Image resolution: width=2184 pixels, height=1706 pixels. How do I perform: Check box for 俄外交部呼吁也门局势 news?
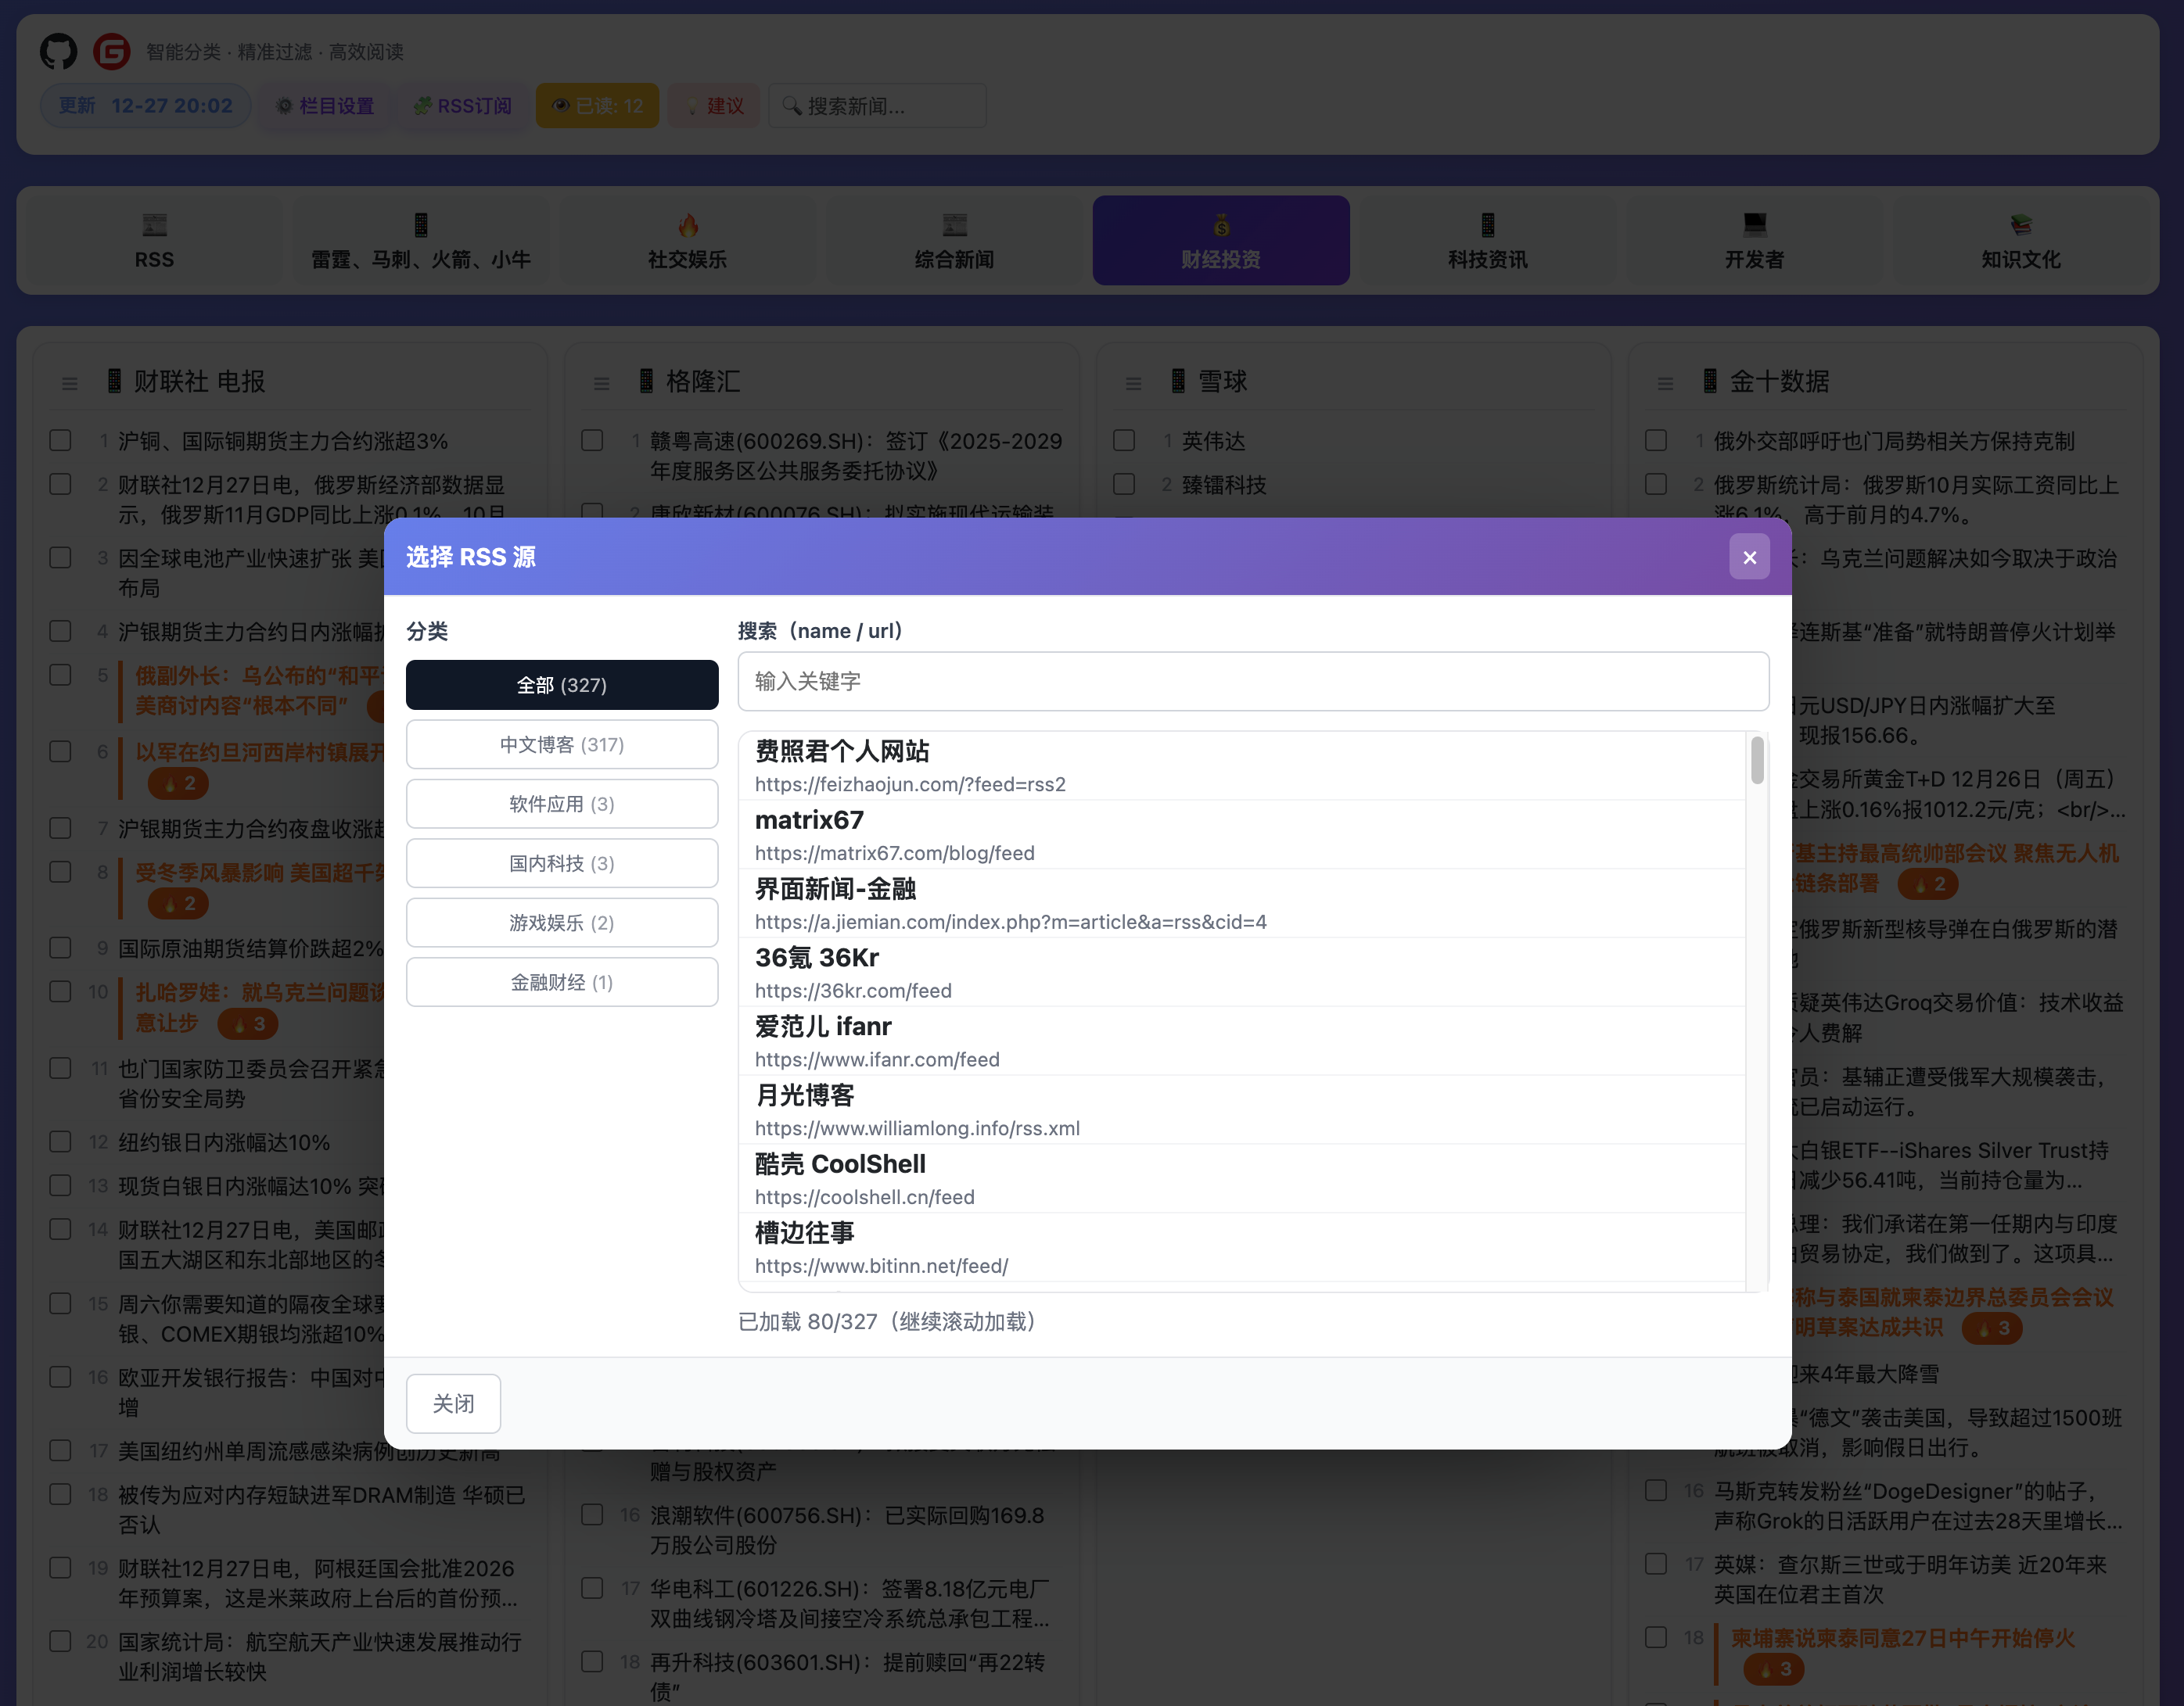[x=1656, y=441]
